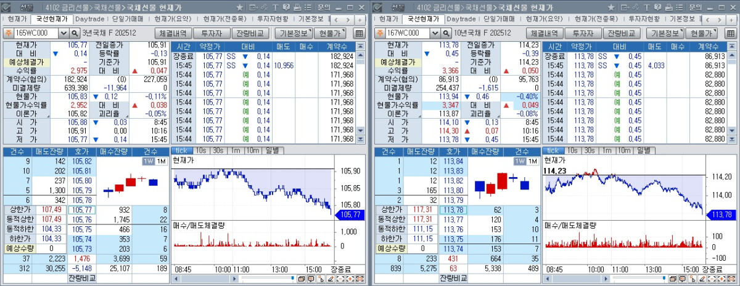Open 단일가매매 tab in left window

point(128,19)
